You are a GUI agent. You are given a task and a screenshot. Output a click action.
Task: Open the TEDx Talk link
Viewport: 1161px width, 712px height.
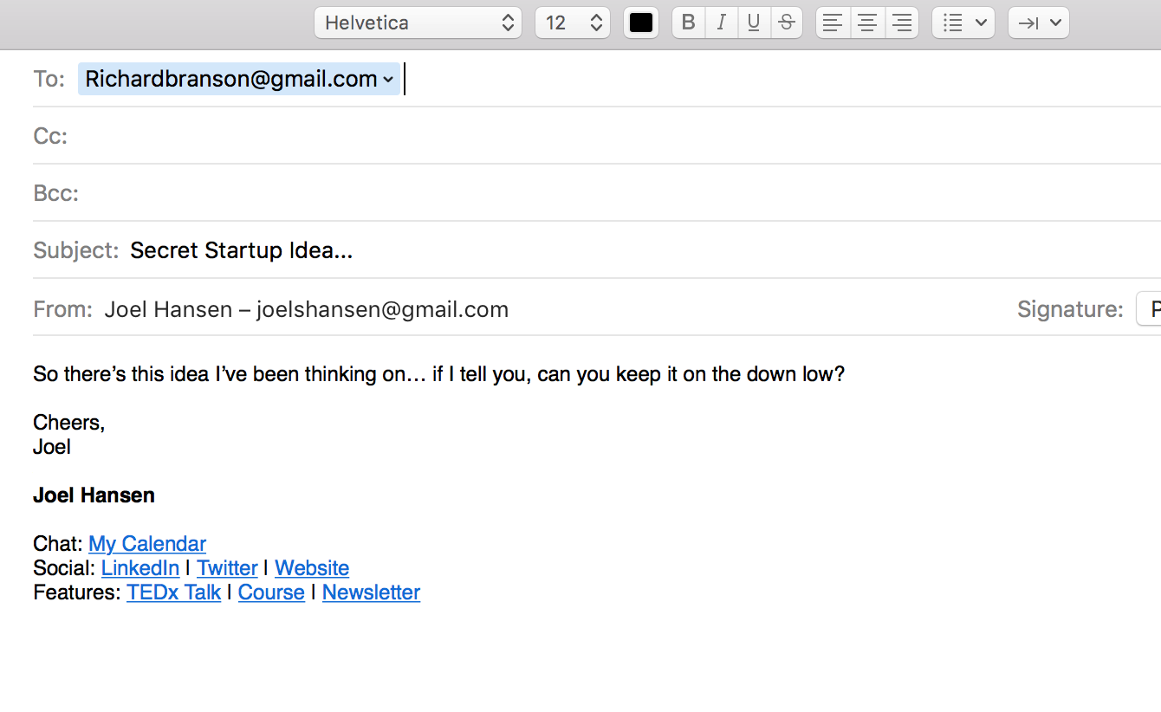[173, 592]
